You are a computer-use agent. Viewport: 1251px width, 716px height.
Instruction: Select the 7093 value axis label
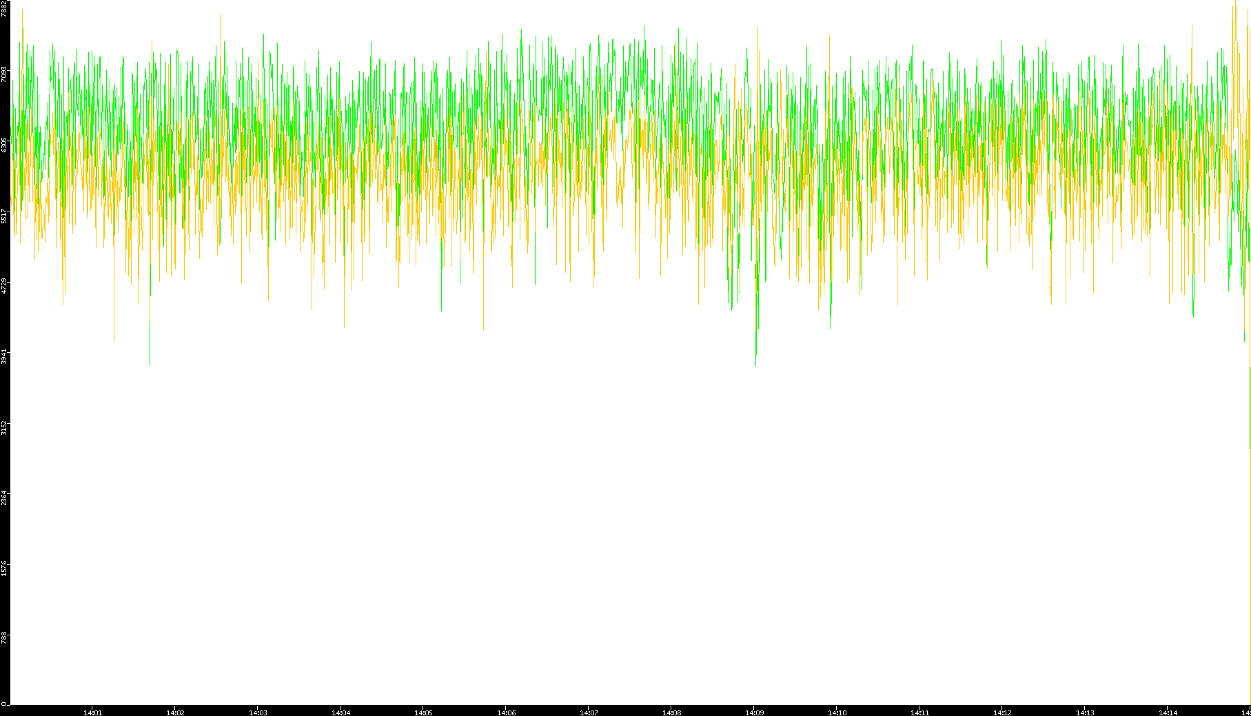pos(4,74)
